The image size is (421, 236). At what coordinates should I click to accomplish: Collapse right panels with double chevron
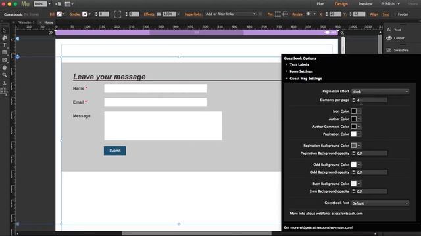(x=342, y=33)
